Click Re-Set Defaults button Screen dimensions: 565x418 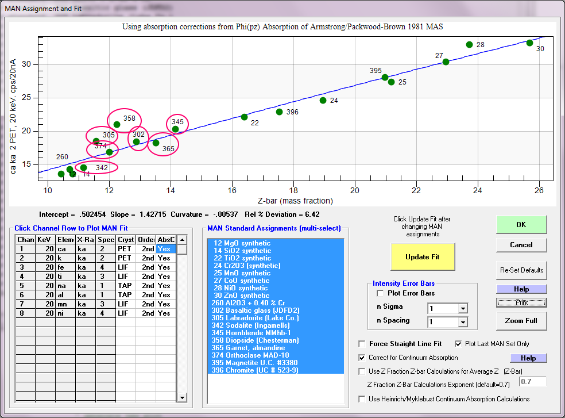click(521, 270)
